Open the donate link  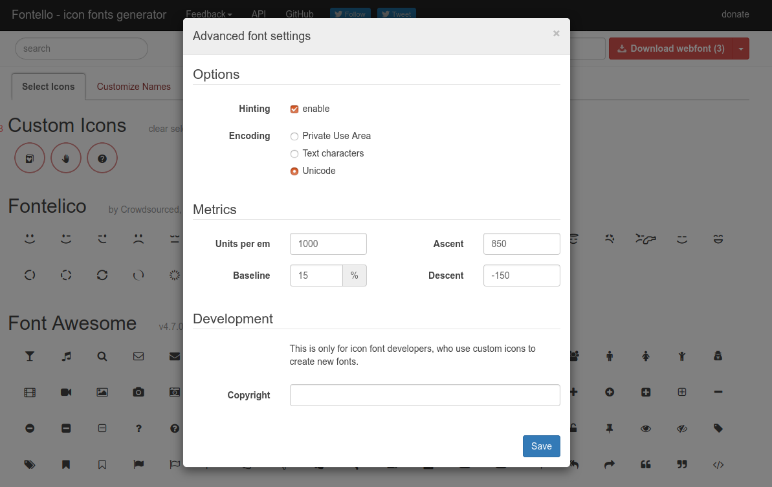point(735,14)
